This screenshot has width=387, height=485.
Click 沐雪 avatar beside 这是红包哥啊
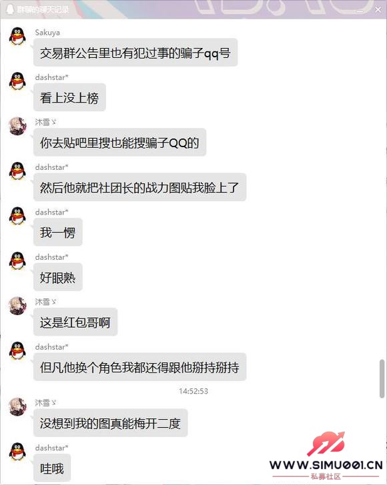pyautogui.click(x=17, y=306)
